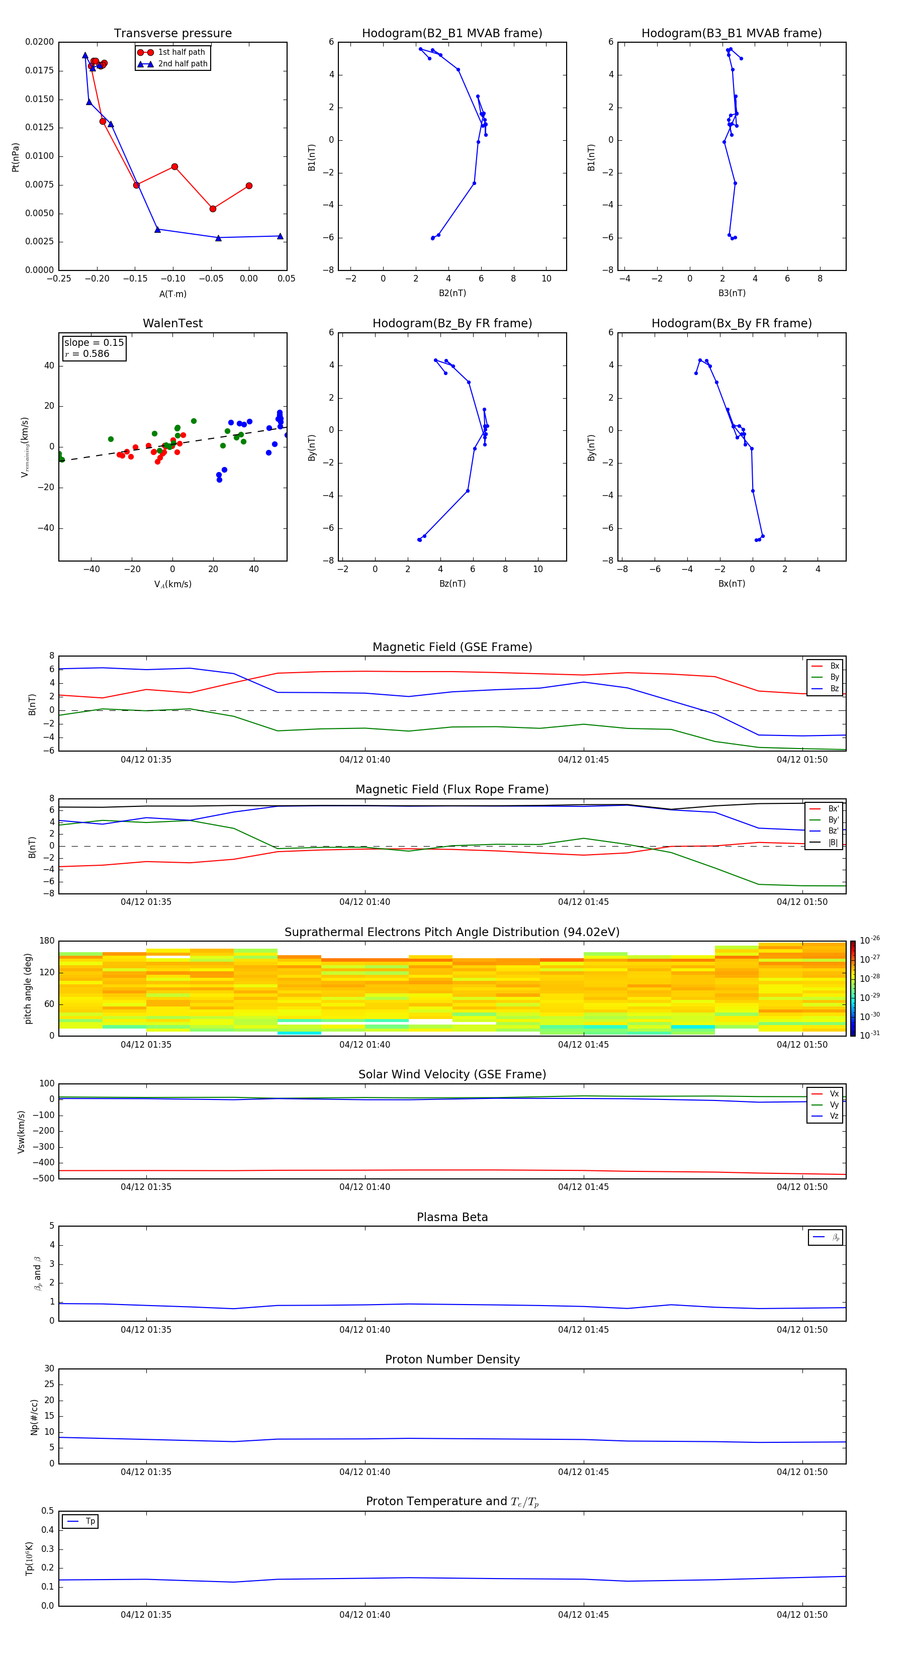Click '04/12 01:40' tick under GSE magnetic field
Screen dimensions: 905x1659
tap(365, 760)
